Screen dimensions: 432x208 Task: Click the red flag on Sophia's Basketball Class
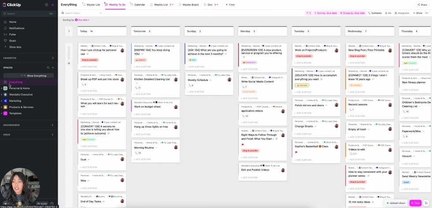296,152
